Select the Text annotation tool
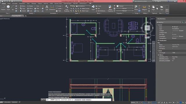 [47, 8]
